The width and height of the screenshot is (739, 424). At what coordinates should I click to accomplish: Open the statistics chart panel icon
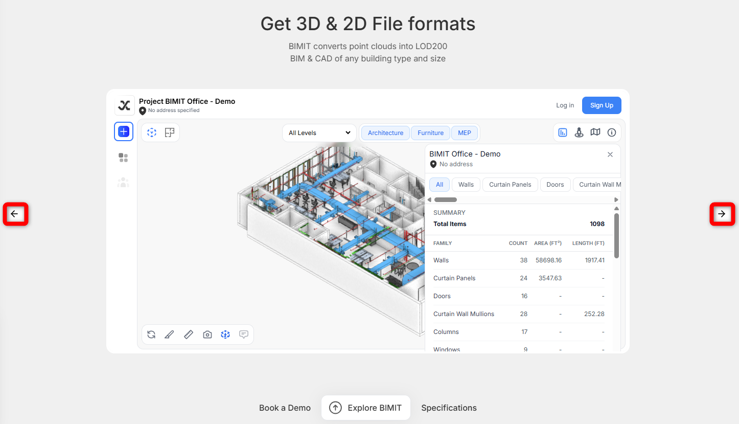tap(563, 132)
